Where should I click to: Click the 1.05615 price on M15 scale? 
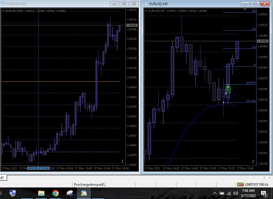[x=132, y=10]
